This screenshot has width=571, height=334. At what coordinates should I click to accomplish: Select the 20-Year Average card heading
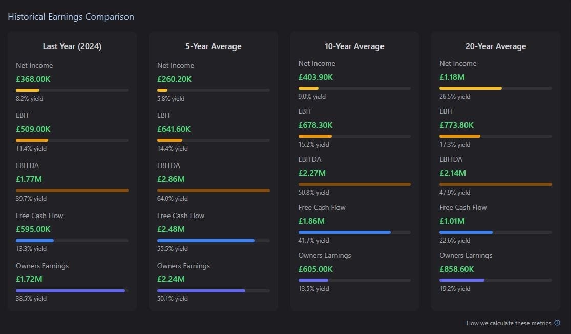tap(496, 46)
